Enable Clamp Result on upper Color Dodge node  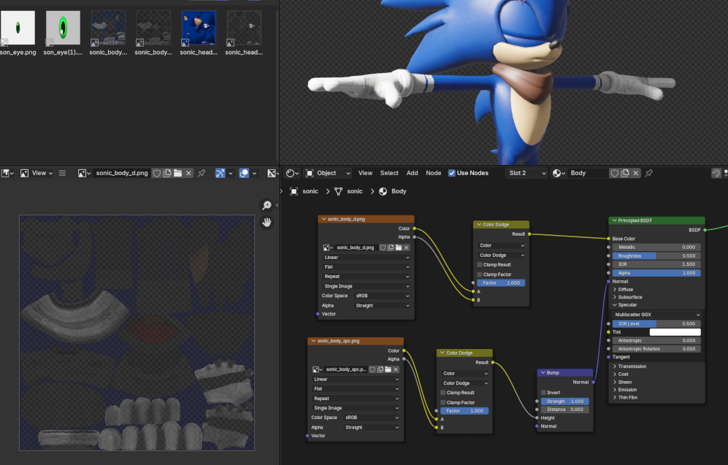(480, 264)
